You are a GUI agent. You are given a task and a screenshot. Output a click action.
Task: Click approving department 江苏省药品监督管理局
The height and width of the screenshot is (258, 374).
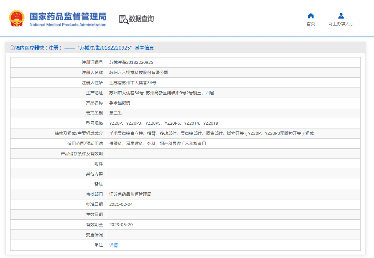click(130, 194)
